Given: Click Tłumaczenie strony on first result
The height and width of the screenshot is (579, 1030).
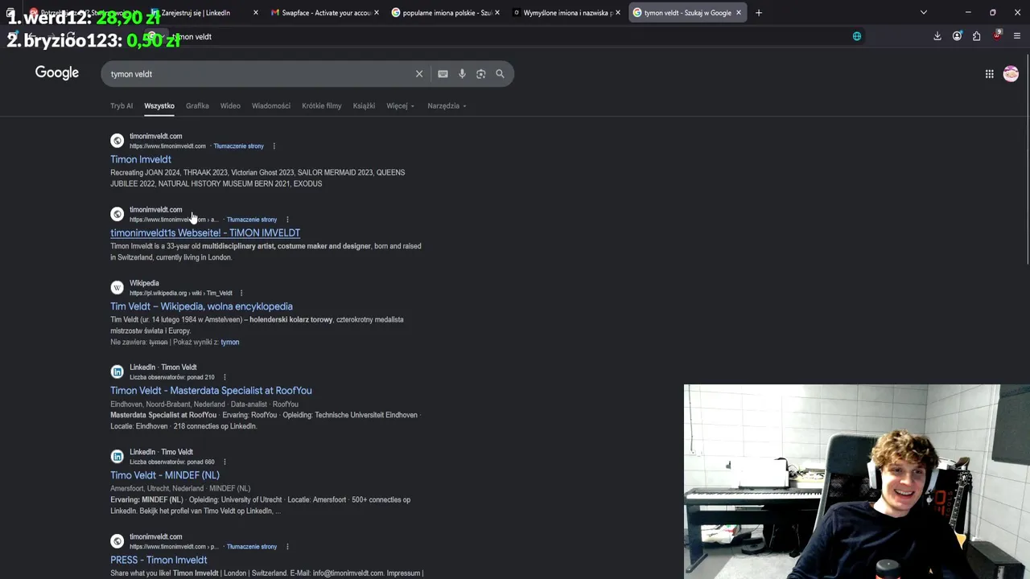Looking at the screenshot, I should [238, 146].
